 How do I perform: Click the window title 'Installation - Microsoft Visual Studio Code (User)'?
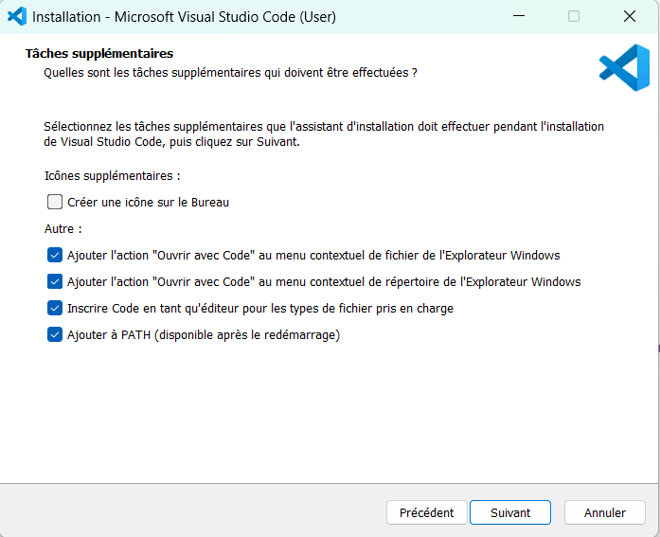point(184,17)
